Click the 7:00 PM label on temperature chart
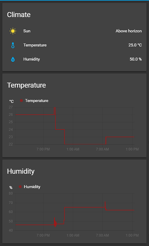The height and width of the screenshot is (246, 149). (x=43, y=149)
